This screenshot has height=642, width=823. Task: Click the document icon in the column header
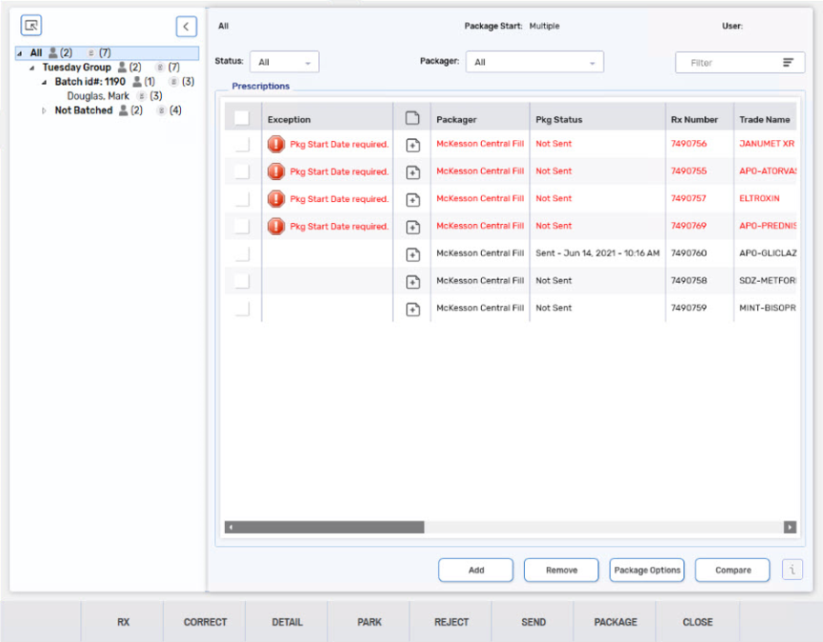coord(412,118)
